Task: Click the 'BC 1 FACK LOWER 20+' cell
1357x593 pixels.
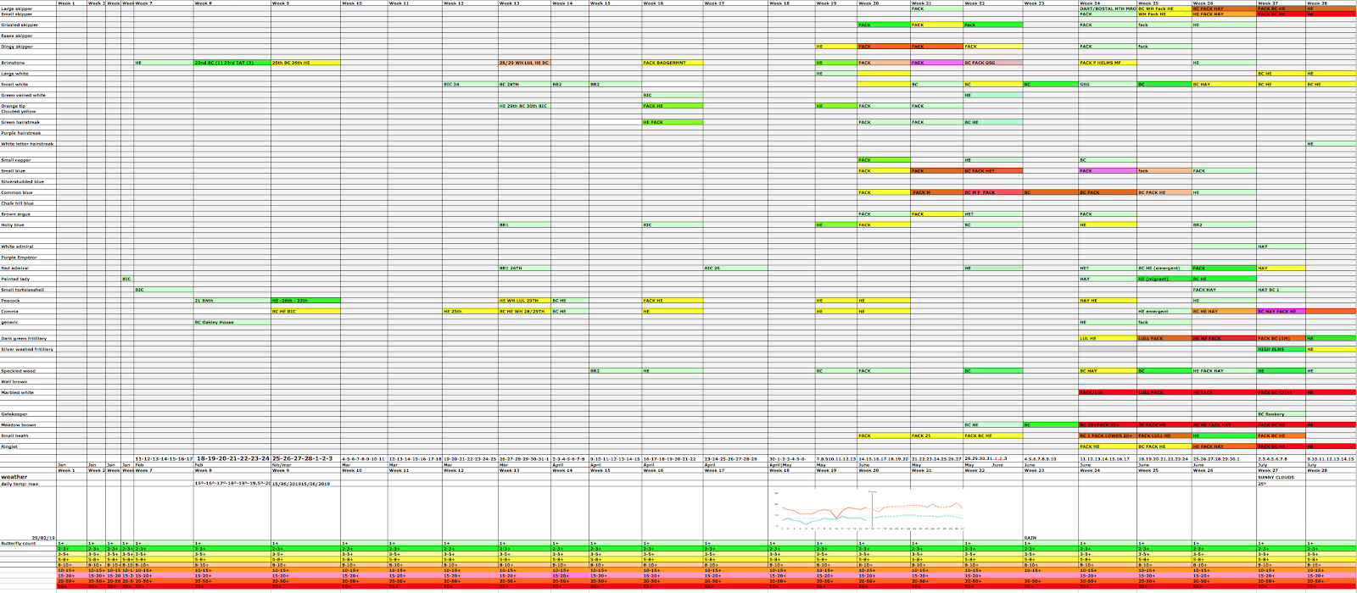Action: pos(1108,436)
